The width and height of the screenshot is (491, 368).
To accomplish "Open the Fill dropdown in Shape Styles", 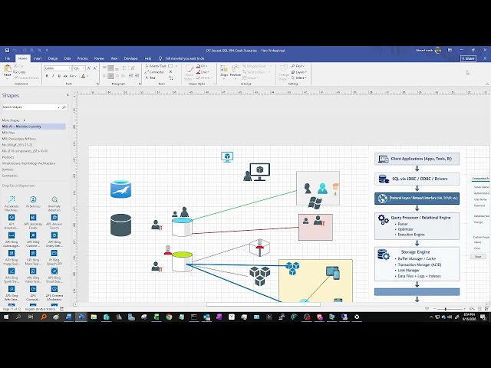I will coord(203,66).
